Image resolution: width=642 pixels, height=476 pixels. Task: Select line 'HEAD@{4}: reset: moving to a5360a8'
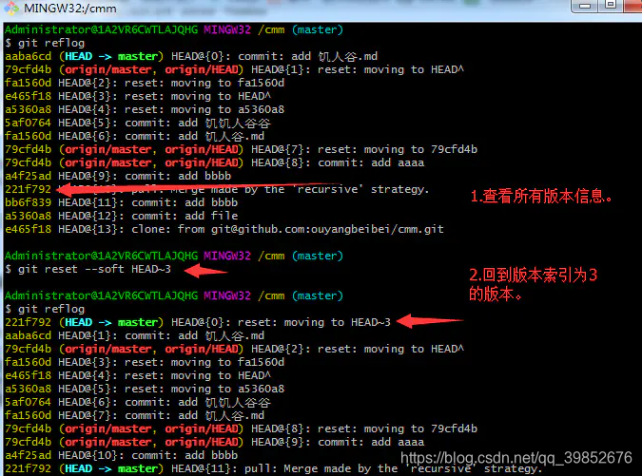click(145, 109)
